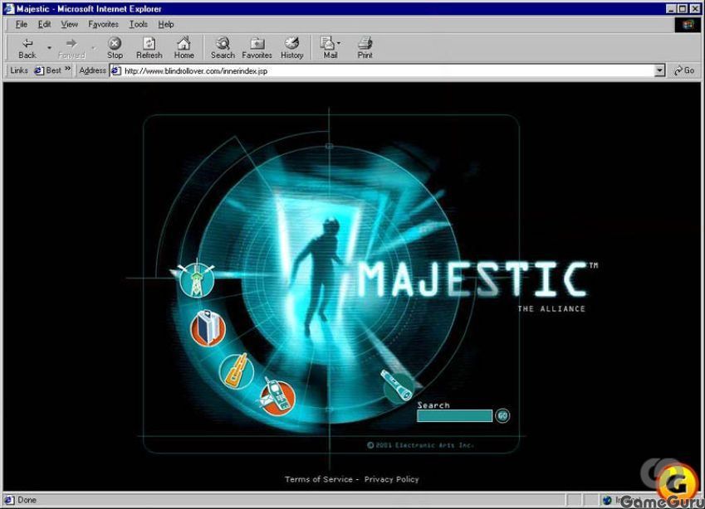Click the THE ALLIANCE subtitle text
This screenshot has height=509, width=705.
[551, 309]
